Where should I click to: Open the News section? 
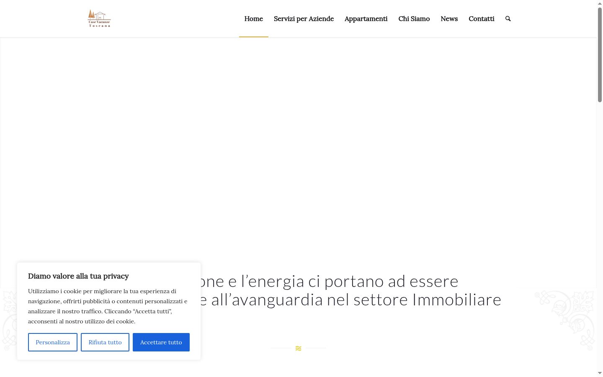point(449,18)
